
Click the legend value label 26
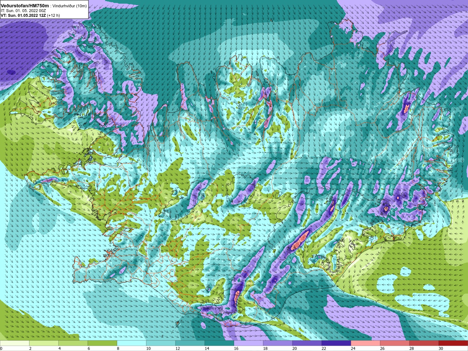(382, 348)
